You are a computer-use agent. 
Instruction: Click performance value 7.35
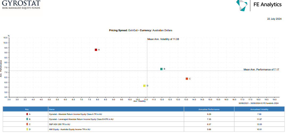coord(209,119)
